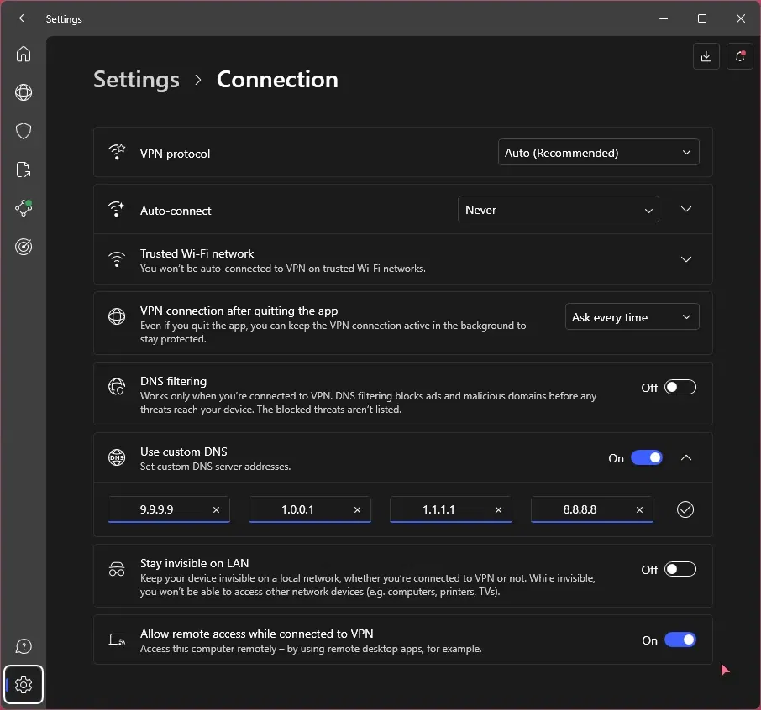Screen dimensions: 761x710
Task: Open the help question mark sidebar icon
Action: pyautogui.click(x=24, y=646)
